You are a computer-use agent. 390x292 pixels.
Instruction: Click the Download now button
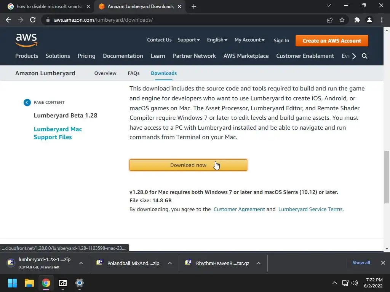point(188,165)
